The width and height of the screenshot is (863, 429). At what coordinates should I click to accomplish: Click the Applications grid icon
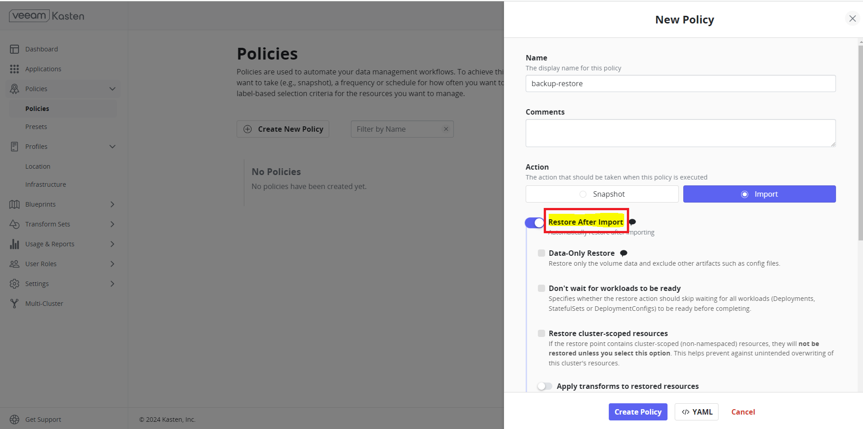pyautogui.click(x=14, y=69)
